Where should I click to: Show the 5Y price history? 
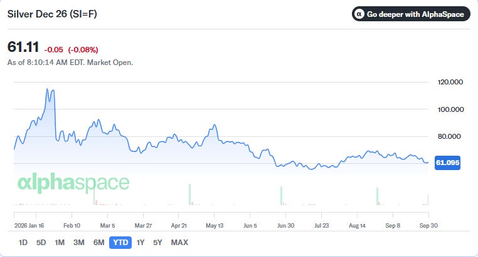pos(157,243)
